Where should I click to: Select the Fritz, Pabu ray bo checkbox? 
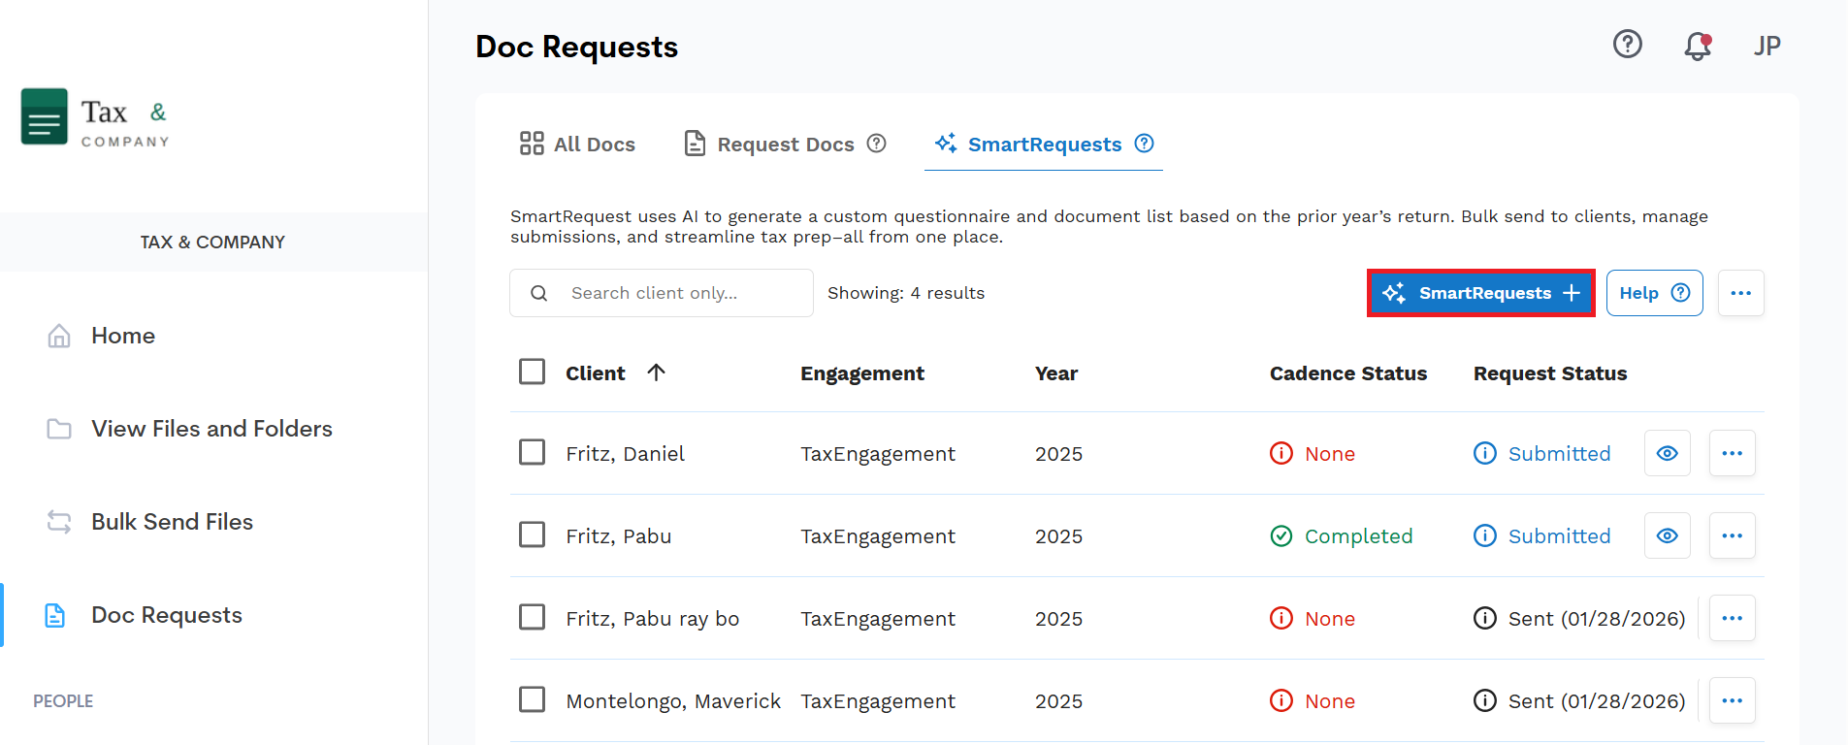[x=532, y=617]
